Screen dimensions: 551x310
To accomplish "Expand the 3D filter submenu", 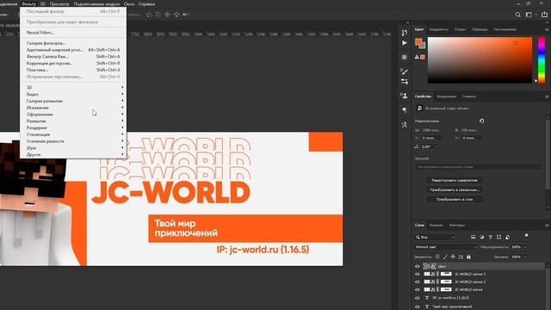I will [73, 88].
